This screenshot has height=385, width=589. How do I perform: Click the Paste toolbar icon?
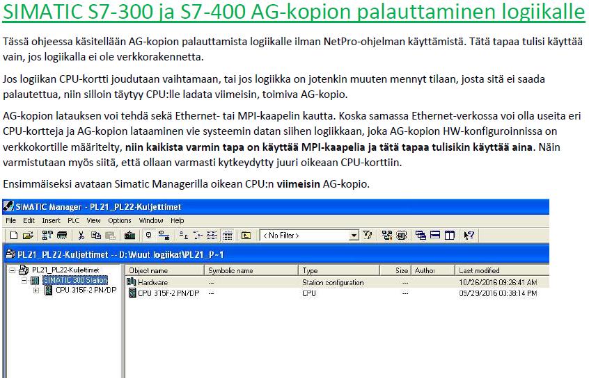[110, 236]
